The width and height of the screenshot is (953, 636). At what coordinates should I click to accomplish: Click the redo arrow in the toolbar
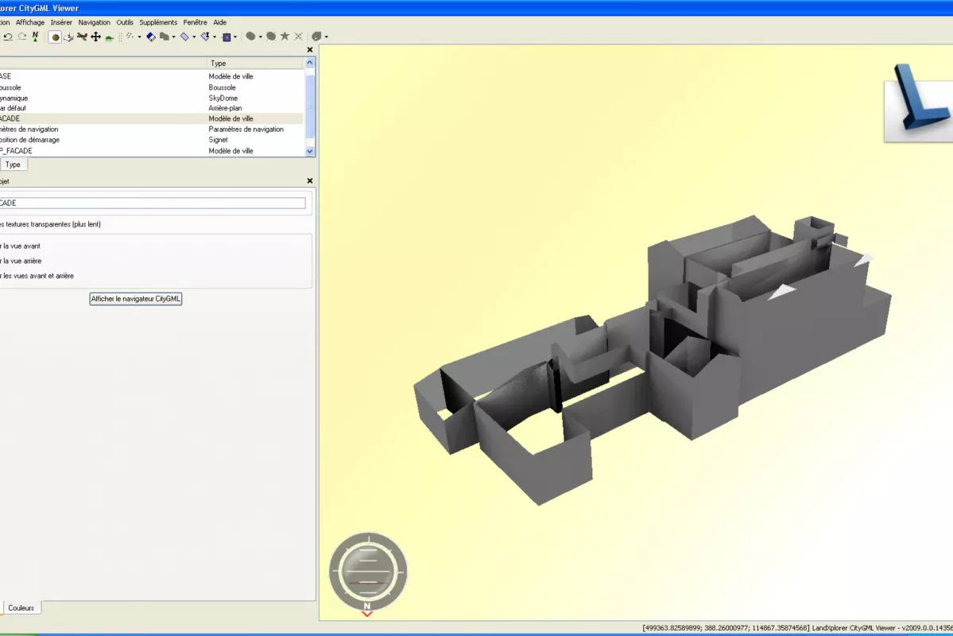point(21,37)
